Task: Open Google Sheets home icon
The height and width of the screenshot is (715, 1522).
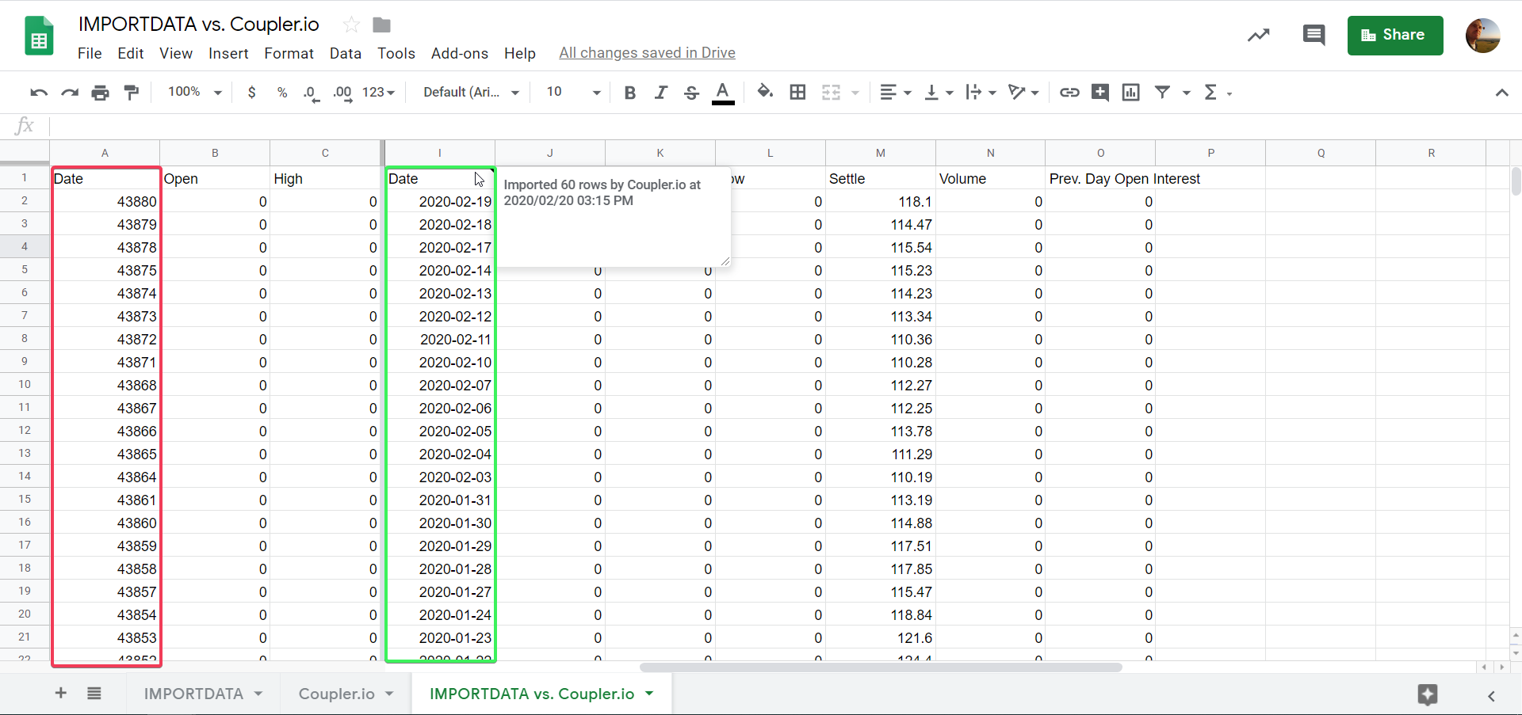Action: [39, 36]
